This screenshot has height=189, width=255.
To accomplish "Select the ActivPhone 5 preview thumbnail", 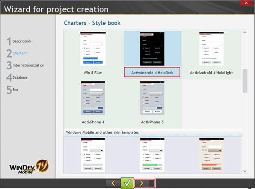I will [152, 98].
